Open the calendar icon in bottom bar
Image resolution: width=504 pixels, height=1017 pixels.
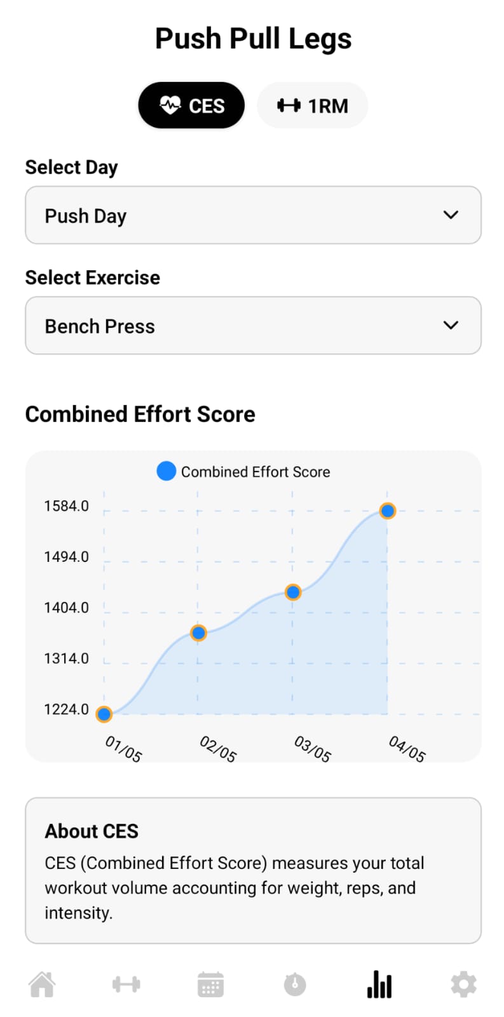tap(210, 985)
